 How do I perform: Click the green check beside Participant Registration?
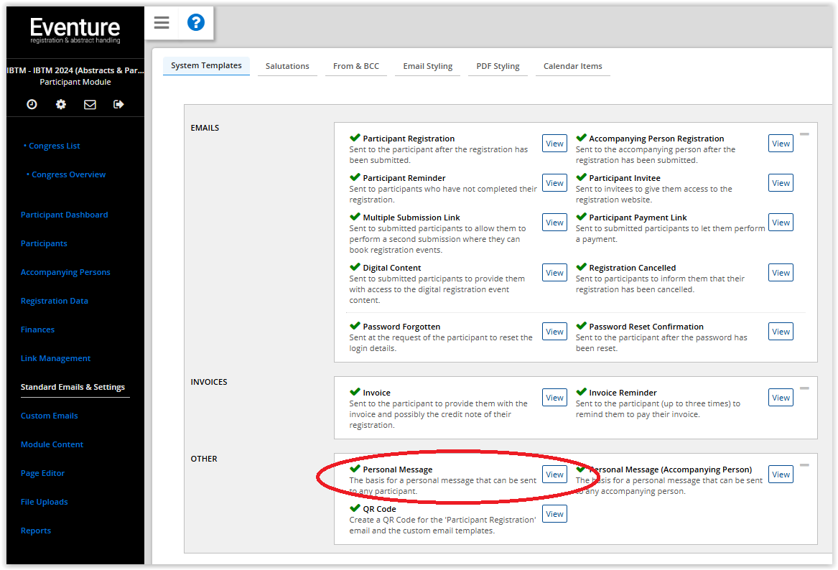point(355,138)
